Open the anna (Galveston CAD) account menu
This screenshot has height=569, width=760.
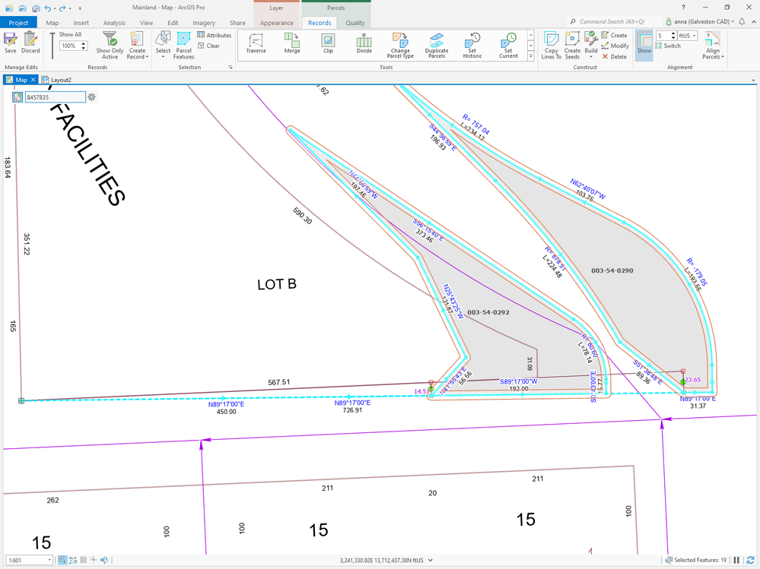(x=700, y=22)
